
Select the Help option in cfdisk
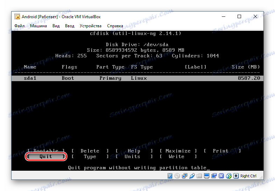(x=134, y=151)
